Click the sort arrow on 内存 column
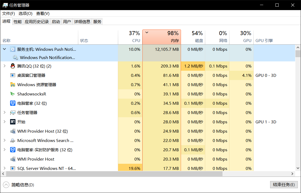 pyautogui.click(x=147, y=33)
